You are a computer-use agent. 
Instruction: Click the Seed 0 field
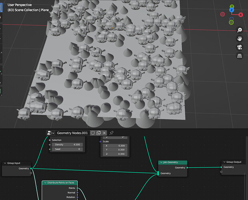67,149
